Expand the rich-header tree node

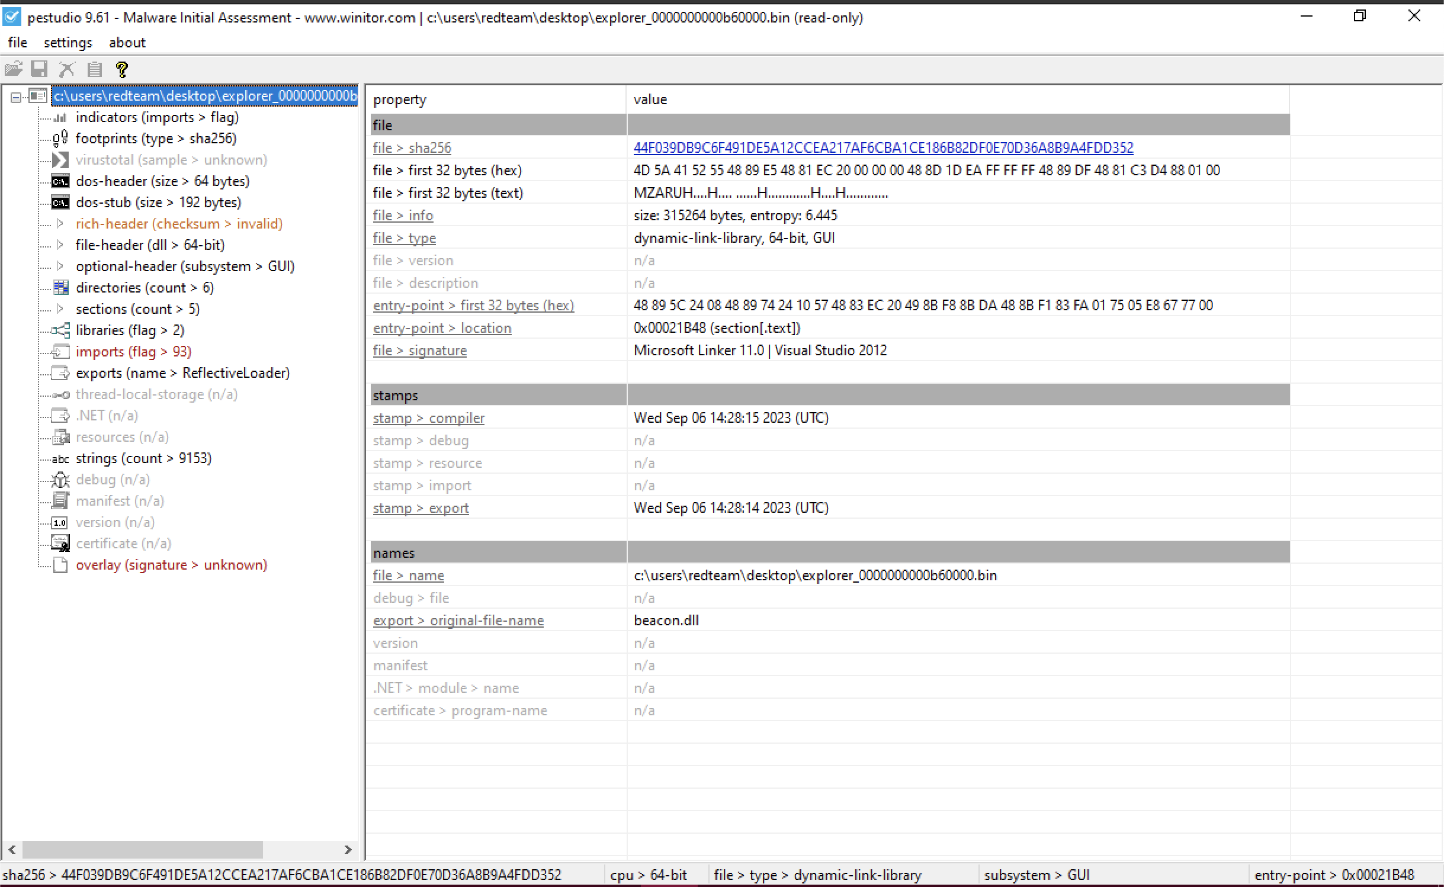pyautogui.click(x=60, y=224)
